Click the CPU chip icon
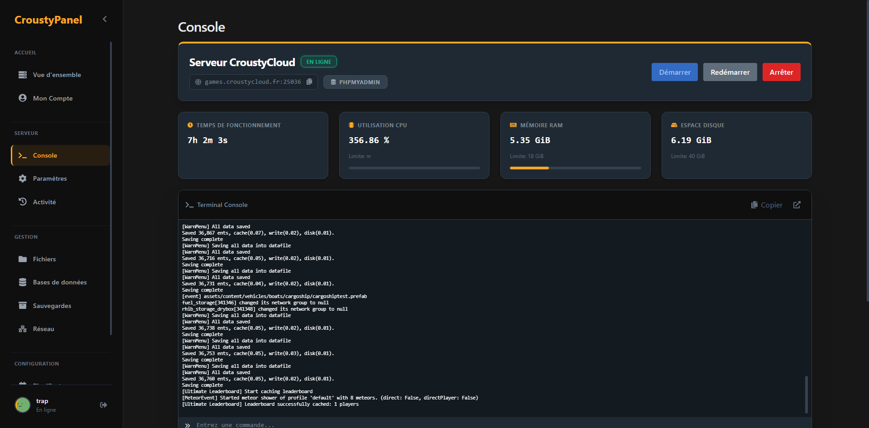 [351, 125]
